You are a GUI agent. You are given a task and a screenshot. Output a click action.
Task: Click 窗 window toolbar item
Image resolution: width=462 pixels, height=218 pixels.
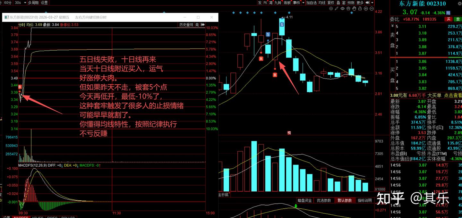[344, 3]
